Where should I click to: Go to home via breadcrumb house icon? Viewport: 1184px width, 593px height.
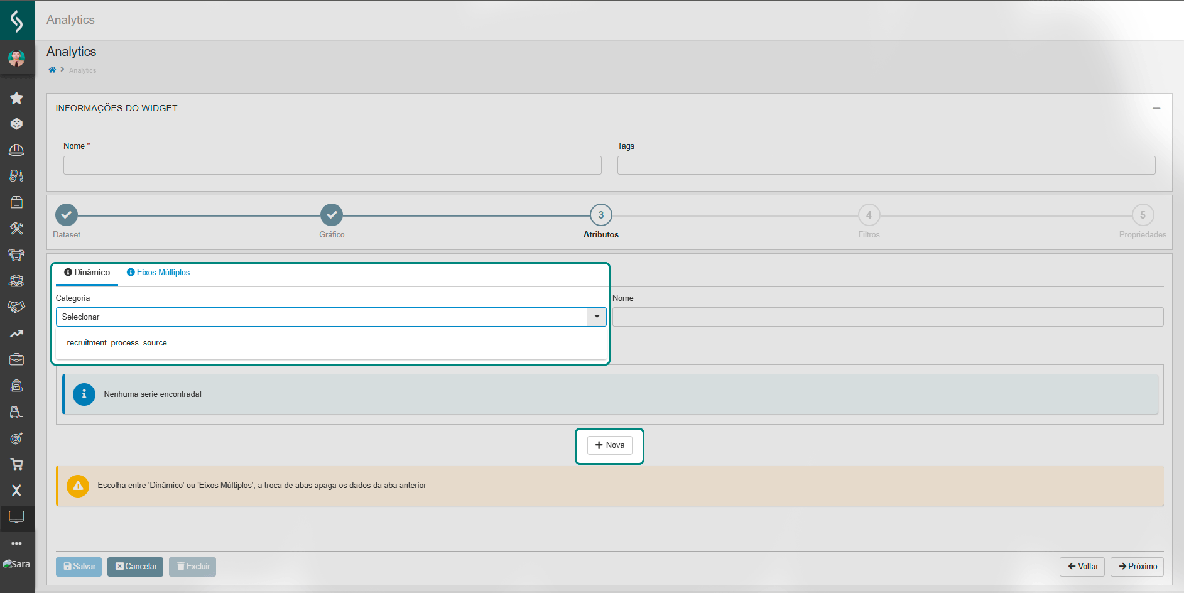(52, 70)
